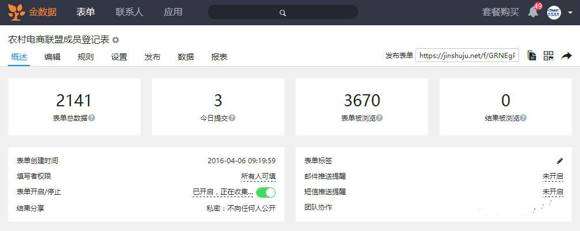
Task: Click the 金数据 logo icon
Action: point(17,12)
